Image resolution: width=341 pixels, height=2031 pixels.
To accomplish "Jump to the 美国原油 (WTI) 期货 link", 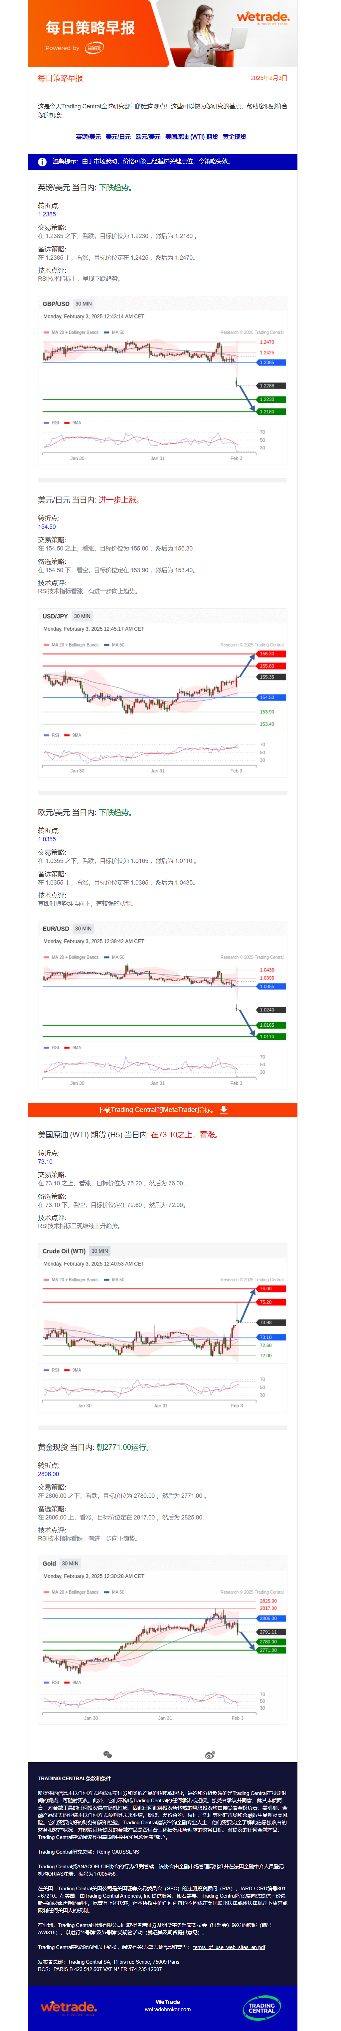I will 191,137.
